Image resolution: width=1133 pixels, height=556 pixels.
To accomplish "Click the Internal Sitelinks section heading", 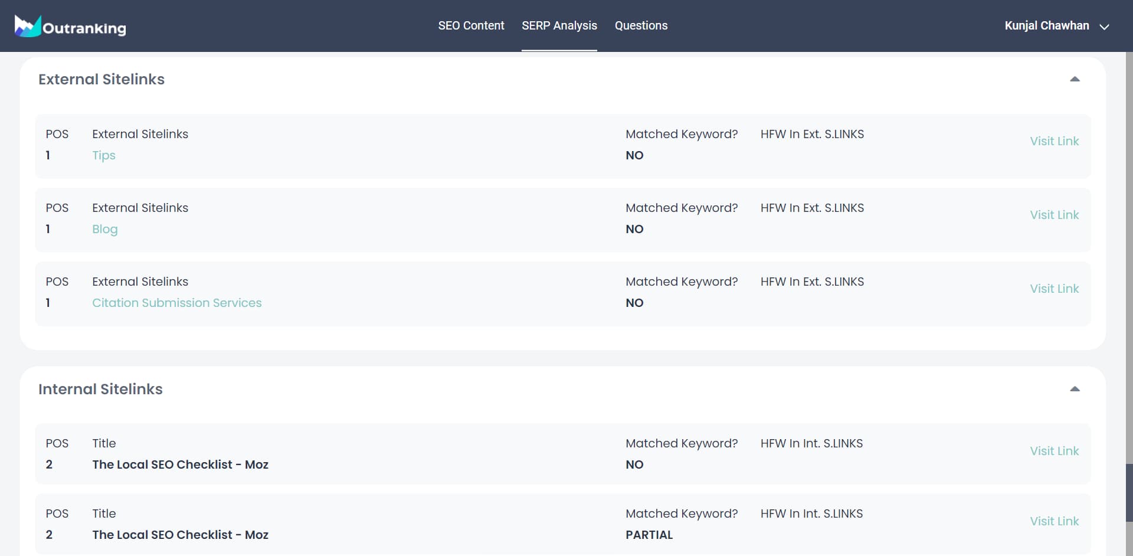I will [100, 389].
